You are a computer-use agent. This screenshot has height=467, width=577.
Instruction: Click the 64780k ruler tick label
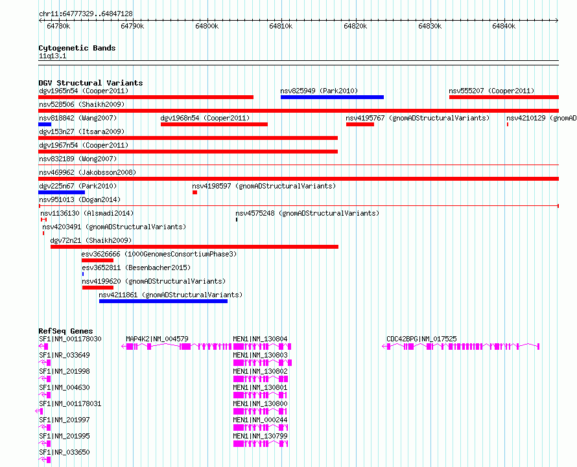point(58,26)
